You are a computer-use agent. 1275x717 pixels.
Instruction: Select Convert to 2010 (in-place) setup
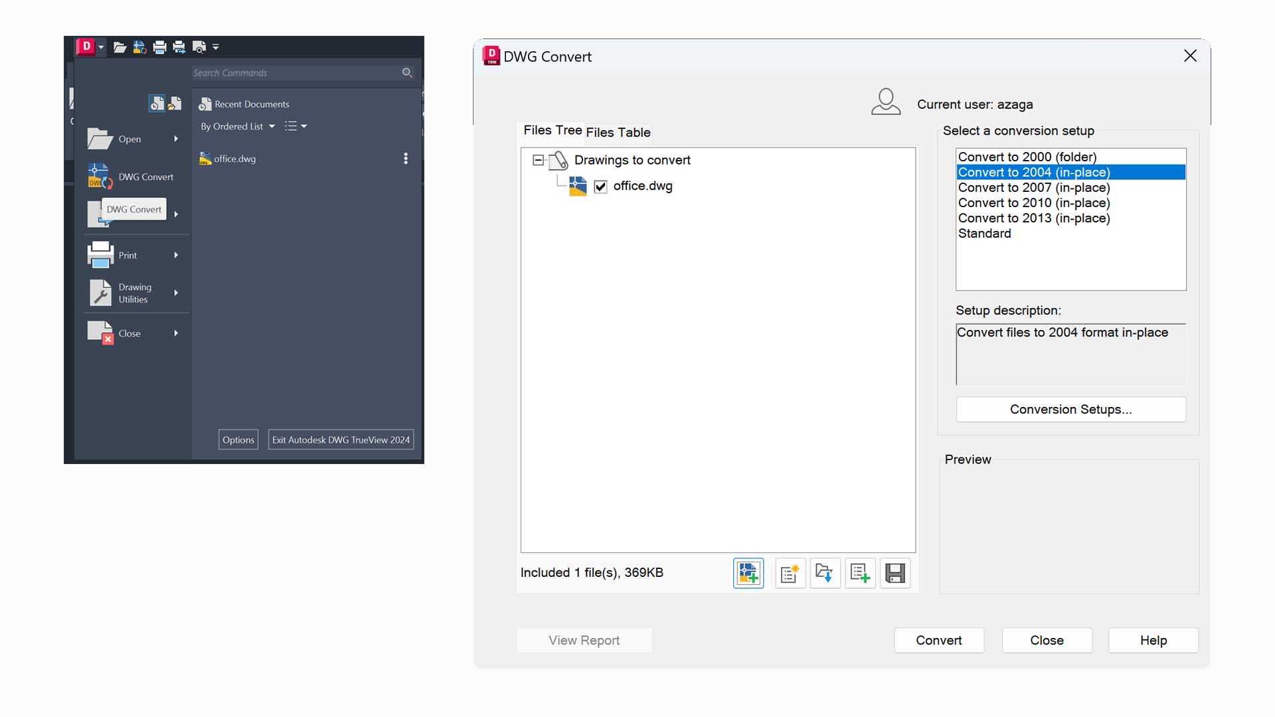tap(1033, 203)
